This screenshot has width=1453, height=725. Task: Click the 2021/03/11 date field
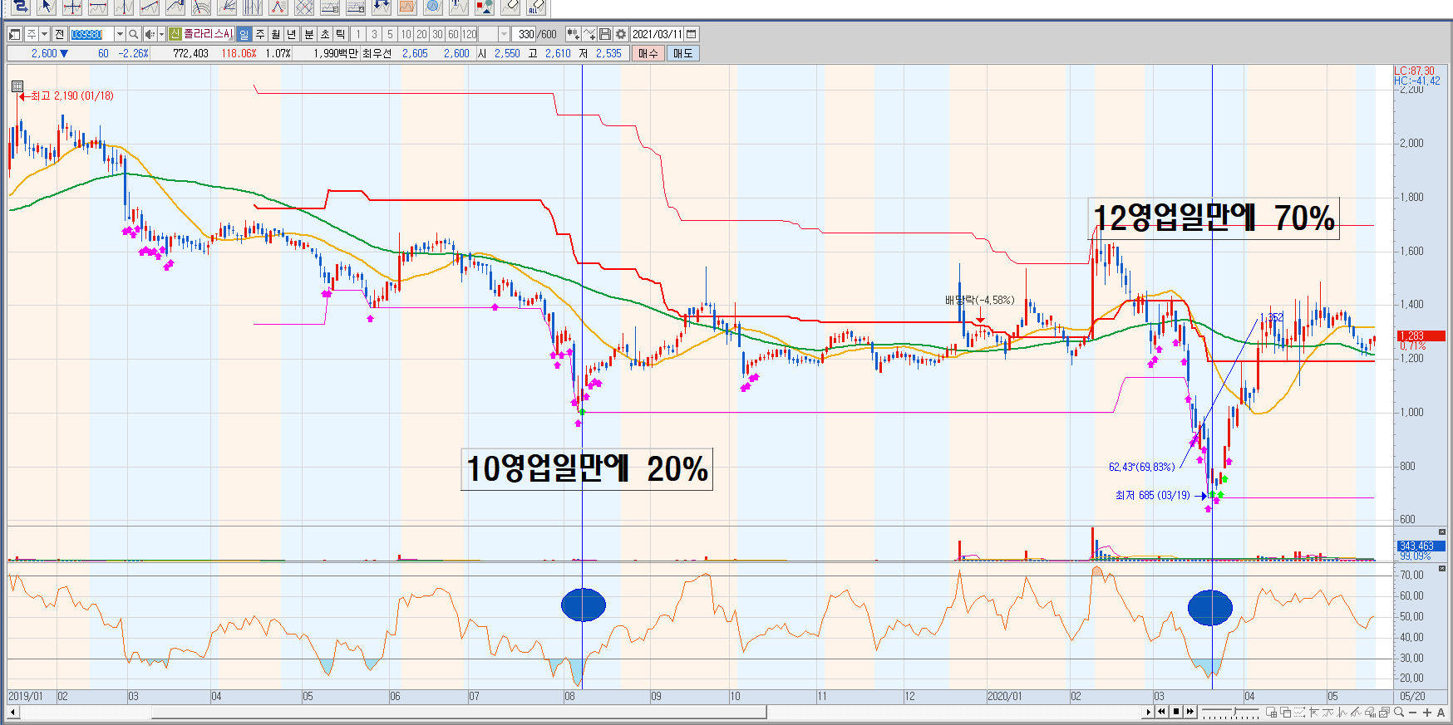[x=657, y=34]
